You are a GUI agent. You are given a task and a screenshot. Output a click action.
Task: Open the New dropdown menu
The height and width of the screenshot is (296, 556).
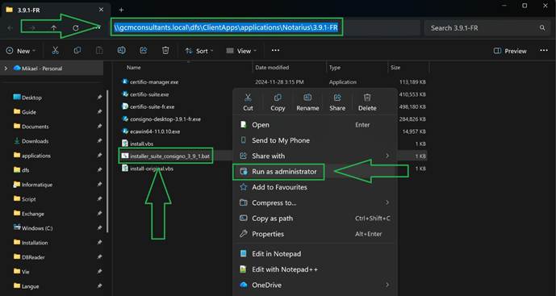coord(20,51)
